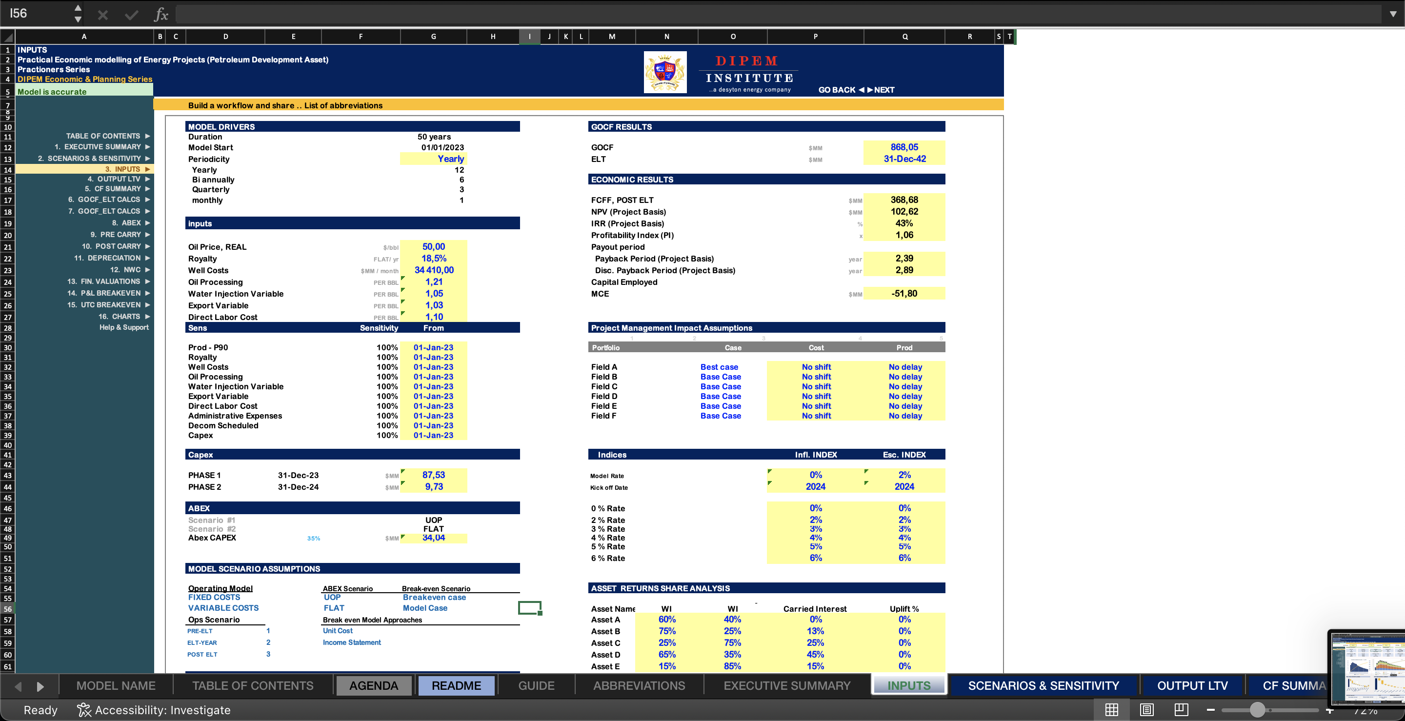Open the TABLE OF CONTENTS sheet tab
Image resolution: width=1405 pixels, height=721 pixels.
253,685
